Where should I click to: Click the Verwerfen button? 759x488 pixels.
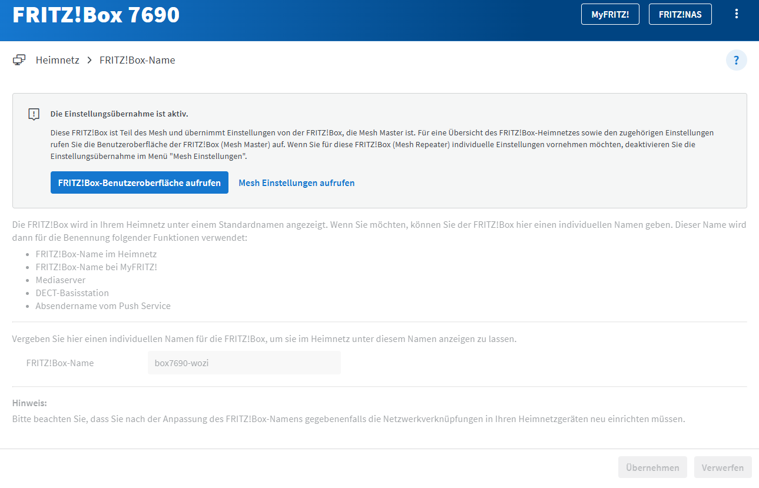tap(722, 467)
